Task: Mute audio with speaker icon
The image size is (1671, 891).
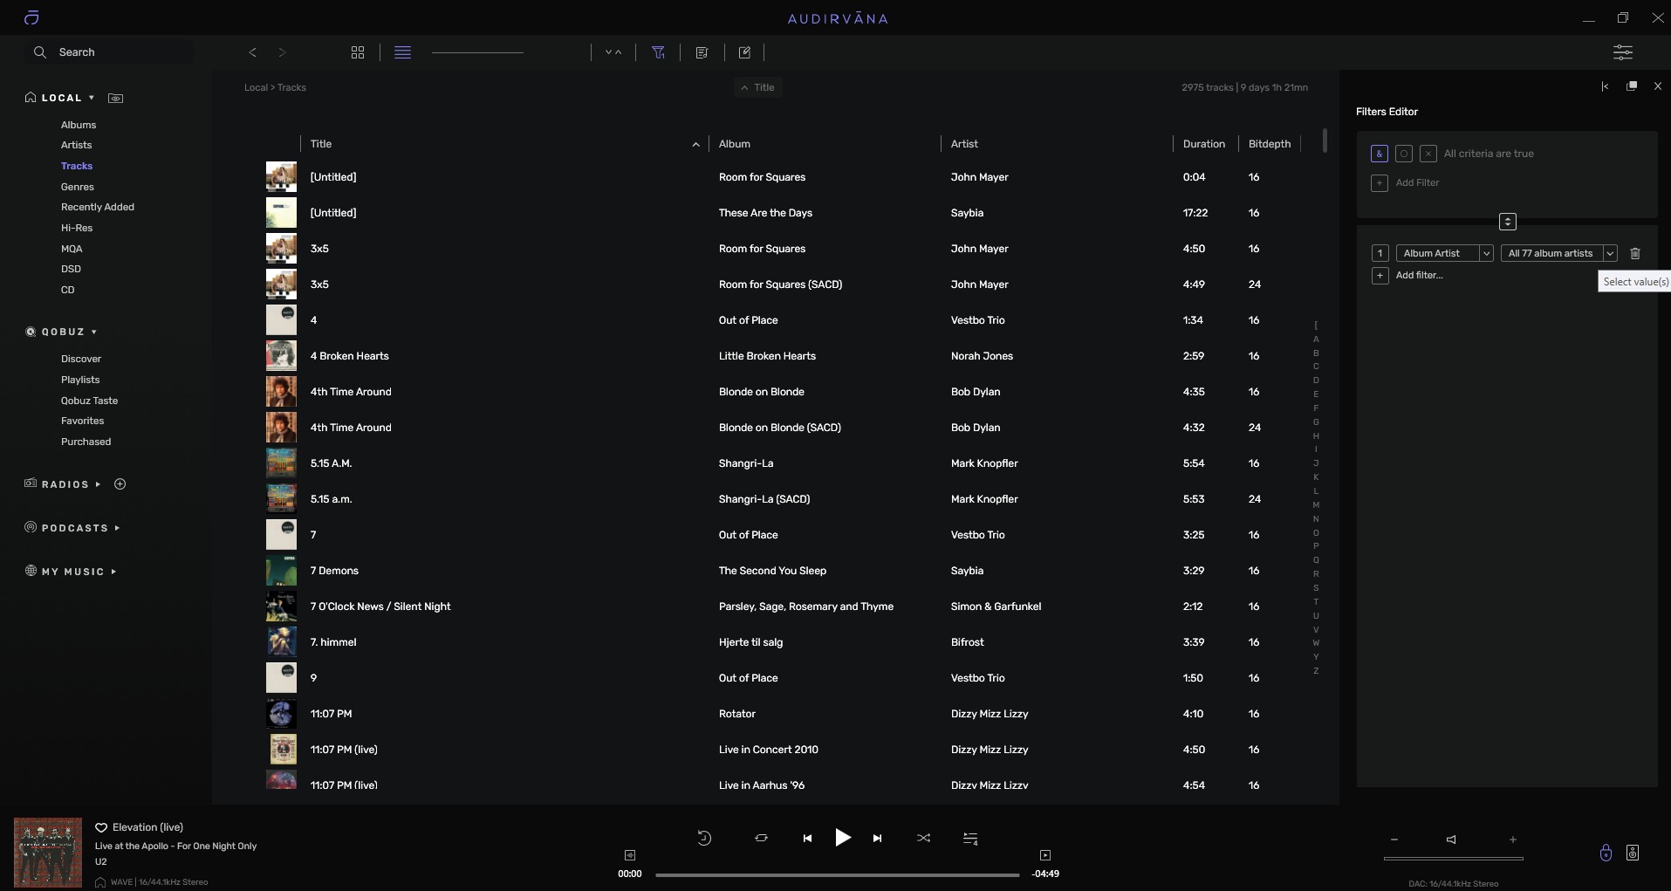Action: coord(1451,840)
